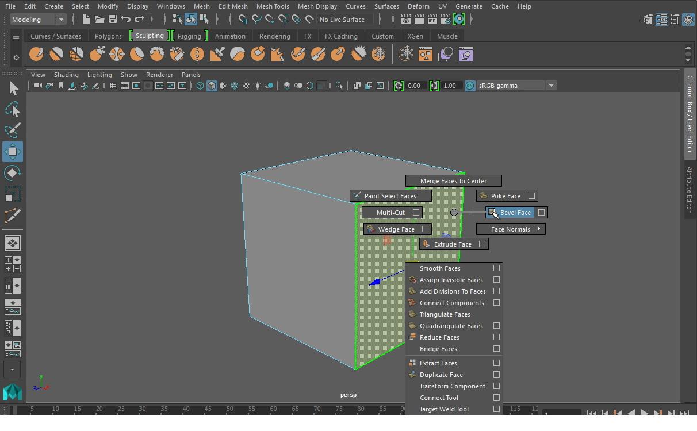
Task: Toggle the viewport grid icon
Action: point(113,86)
